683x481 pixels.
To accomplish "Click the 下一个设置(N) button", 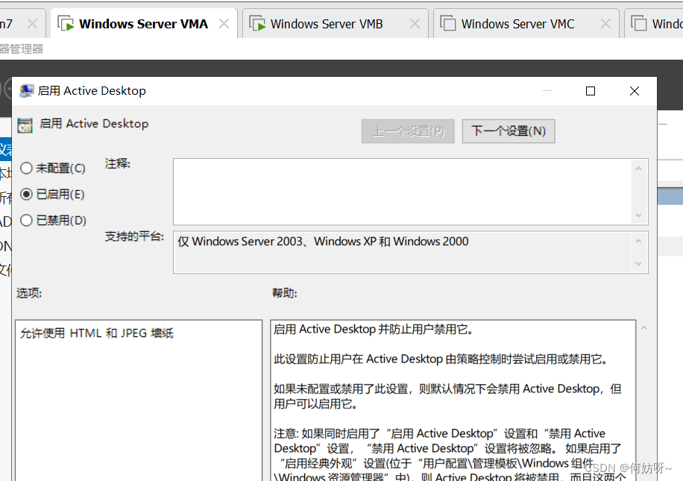I will [509, 131].
